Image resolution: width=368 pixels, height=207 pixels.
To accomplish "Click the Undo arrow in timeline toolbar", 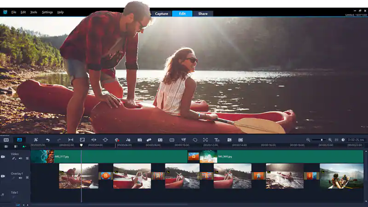I will [47, 140].
